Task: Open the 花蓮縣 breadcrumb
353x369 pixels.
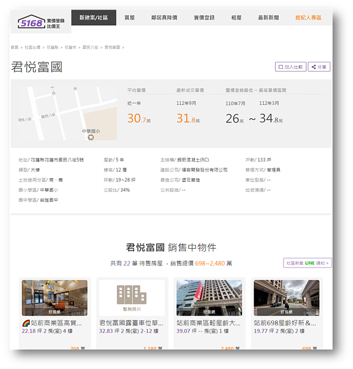Action: [x=52, y=47]
